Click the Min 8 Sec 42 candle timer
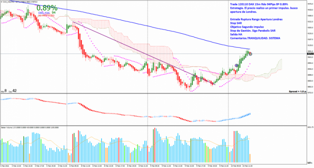This screenshot has width=314, height=168. click(x=9, y=91)
